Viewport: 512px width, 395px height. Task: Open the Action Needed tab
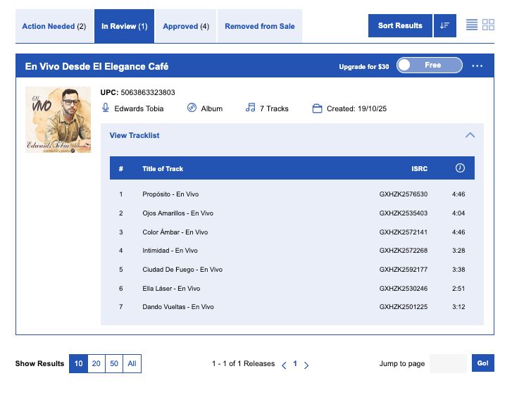(x=54, y=26)
